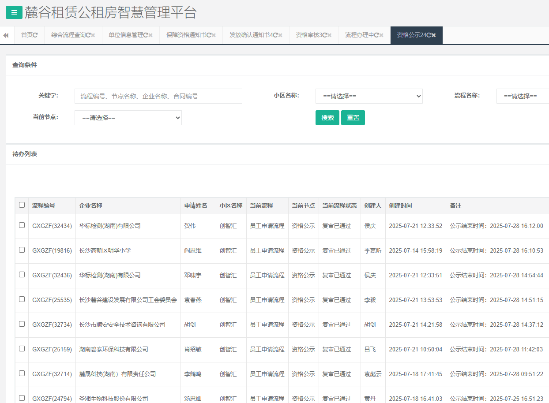Click the hamburger menu toggle button
This screenshot has height=403, width=549.
[x=14, y=12]
